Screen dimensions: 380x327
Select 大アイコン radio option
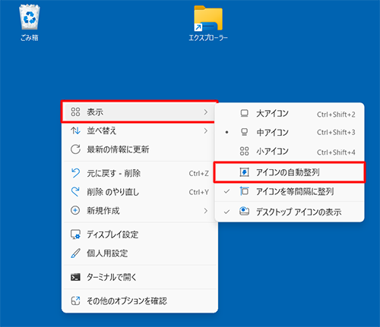[290, 114]
